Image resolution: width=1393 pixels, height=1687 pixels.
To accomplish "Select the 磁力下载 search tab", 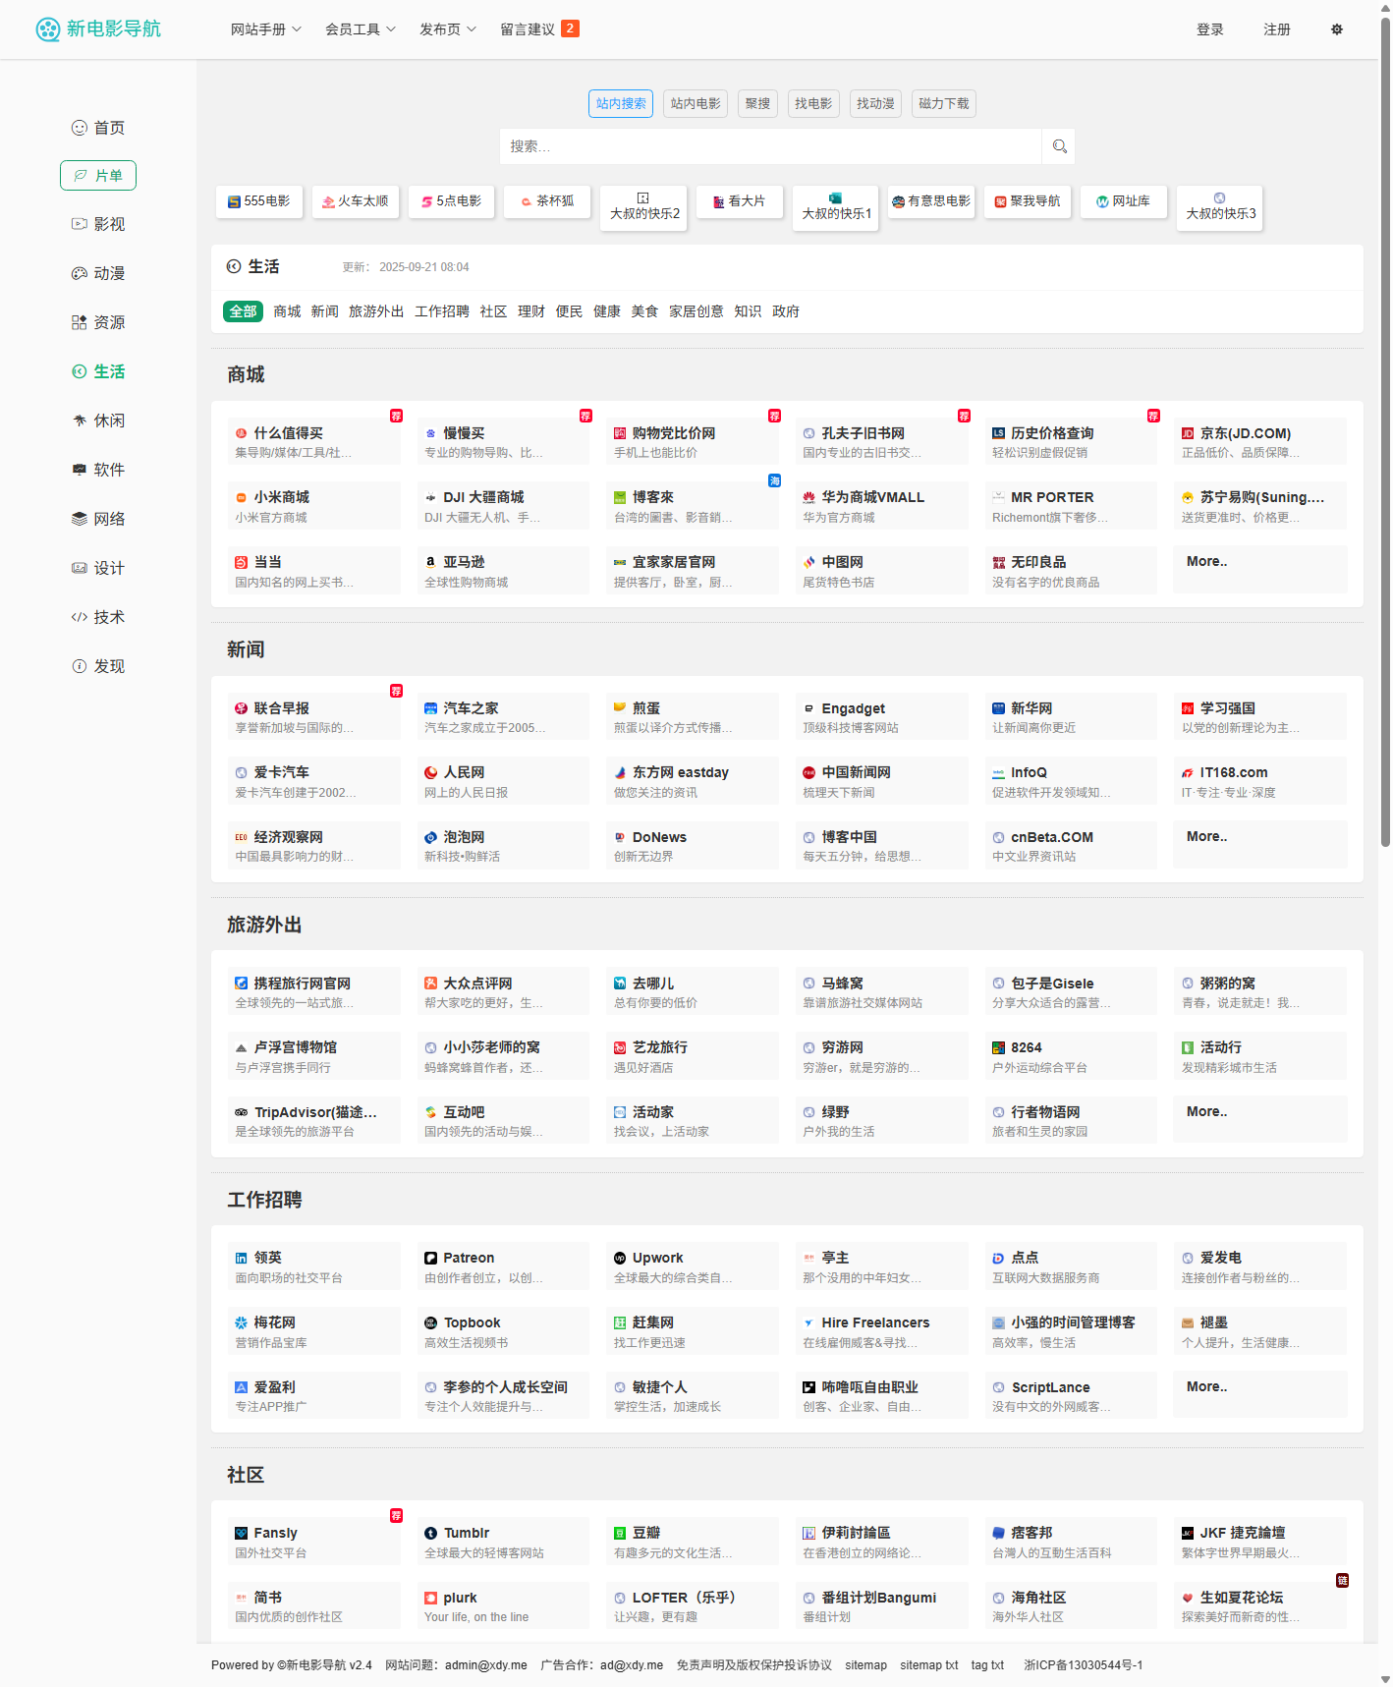I will click(x=944, y=103).
